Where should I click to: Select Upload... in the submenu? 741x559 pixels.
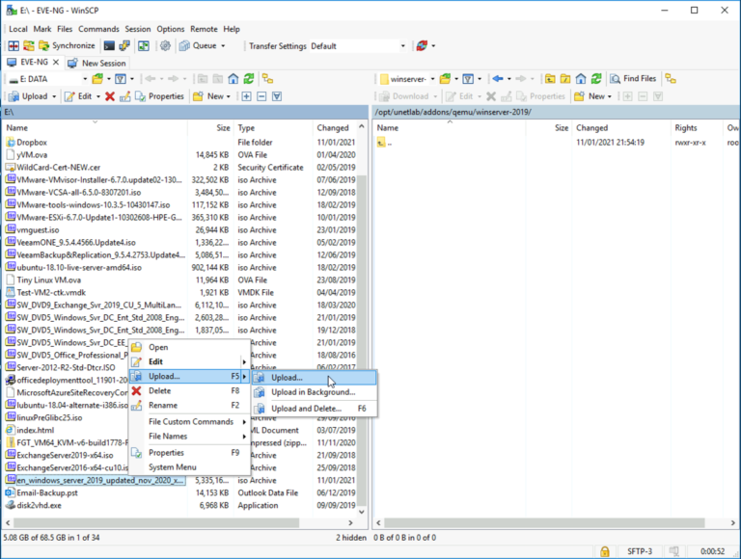coord(314,378)
